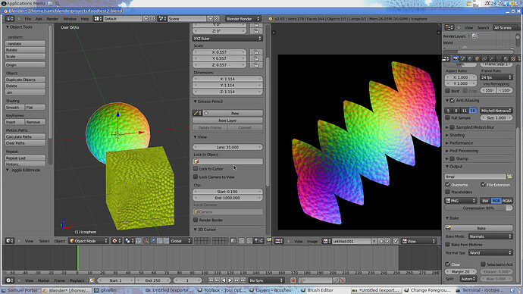Adjust the Compression 90% slider
This screenshot has height=294, width=523.
pyautogui.click(x=478, y=208)
